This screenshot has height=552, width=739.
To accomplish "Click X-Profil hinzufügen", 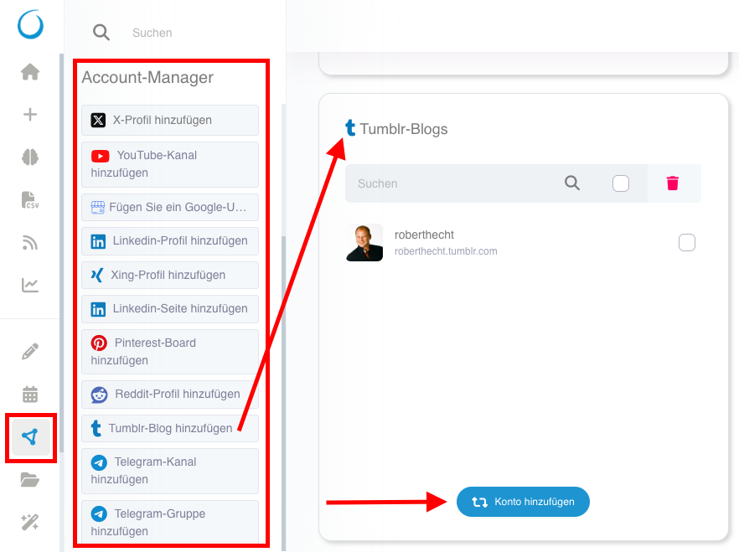I will [x=169, y=120].
